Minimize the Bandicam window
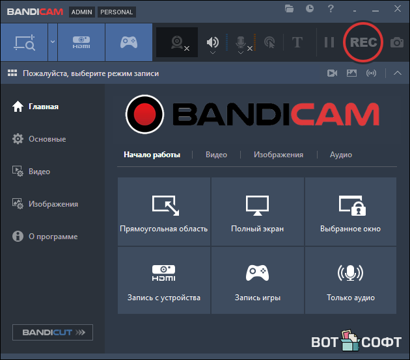The width and height of the screenshot is (410, 360). [376, 11]
